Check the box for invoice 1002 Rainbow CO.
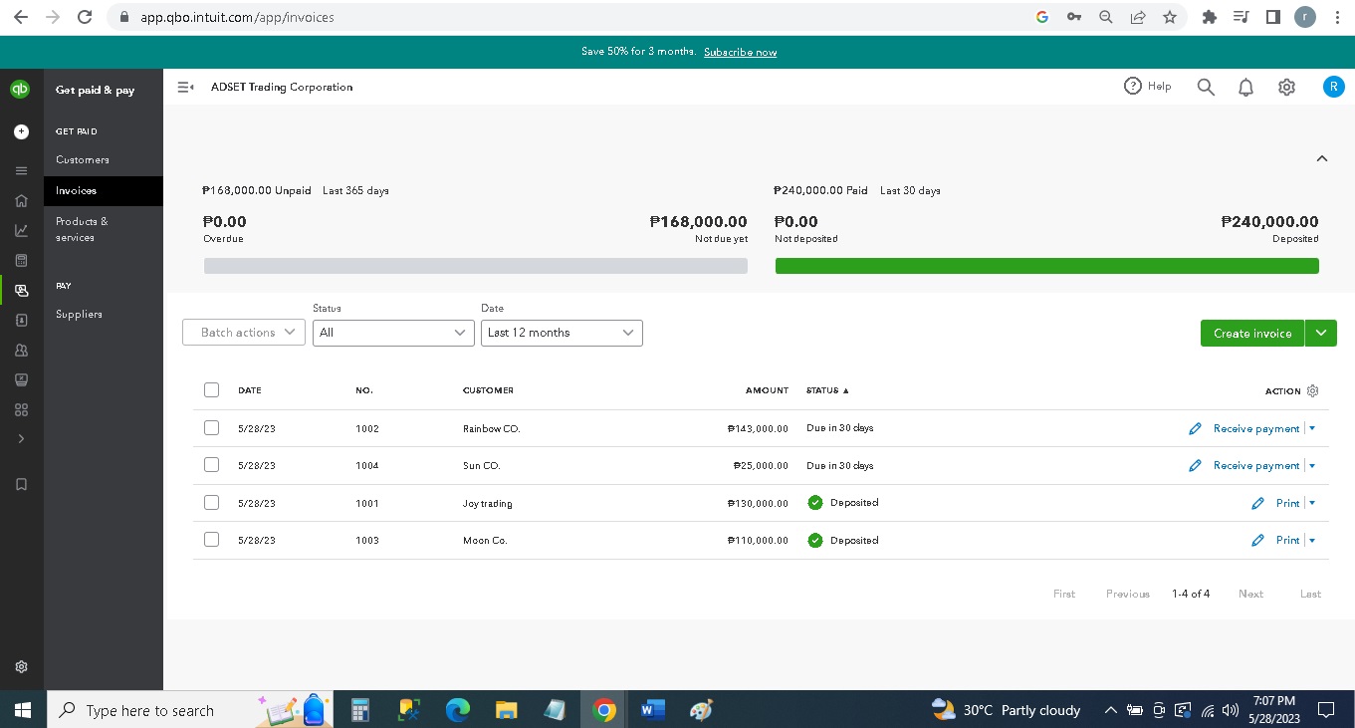The image size is (1355, 728). [x=211, y=428]
